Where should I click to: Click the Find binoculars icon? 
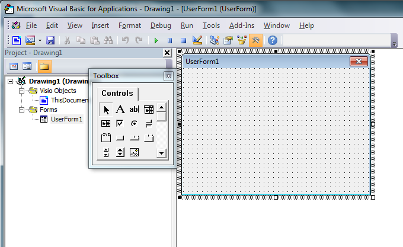tap(108, 40)
